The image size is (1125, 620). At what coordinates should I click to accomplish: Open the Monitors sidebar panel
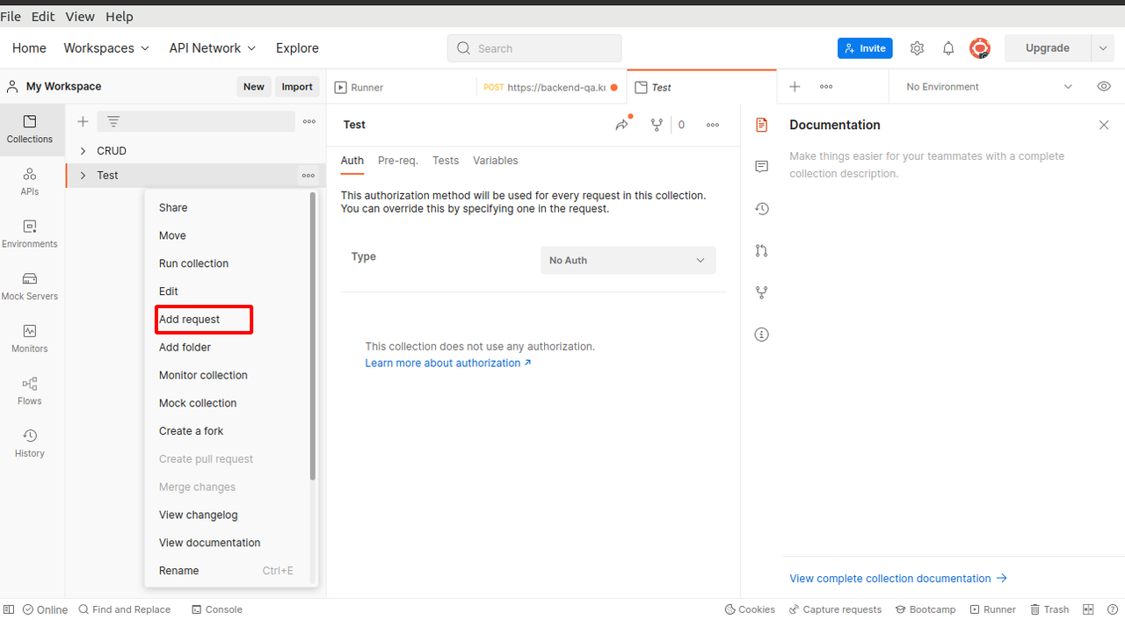pos(30,339)
